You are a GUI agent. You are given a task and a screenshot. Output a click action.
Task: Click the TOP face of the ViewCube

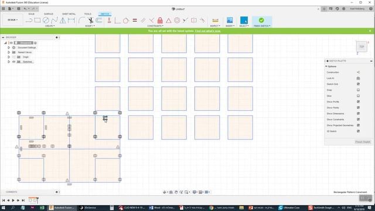point(362,47)
